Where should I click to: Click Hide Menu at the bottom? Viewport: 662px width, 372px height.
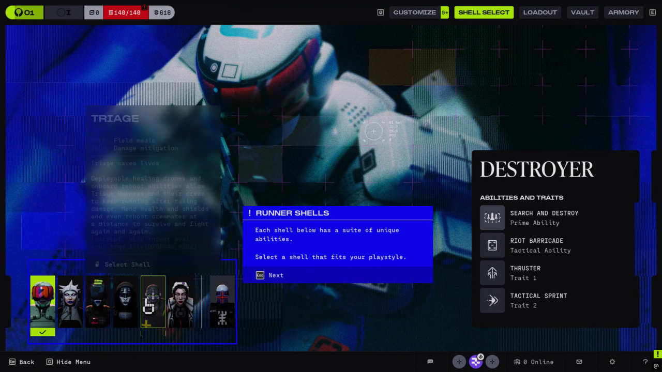click(68, 362)
